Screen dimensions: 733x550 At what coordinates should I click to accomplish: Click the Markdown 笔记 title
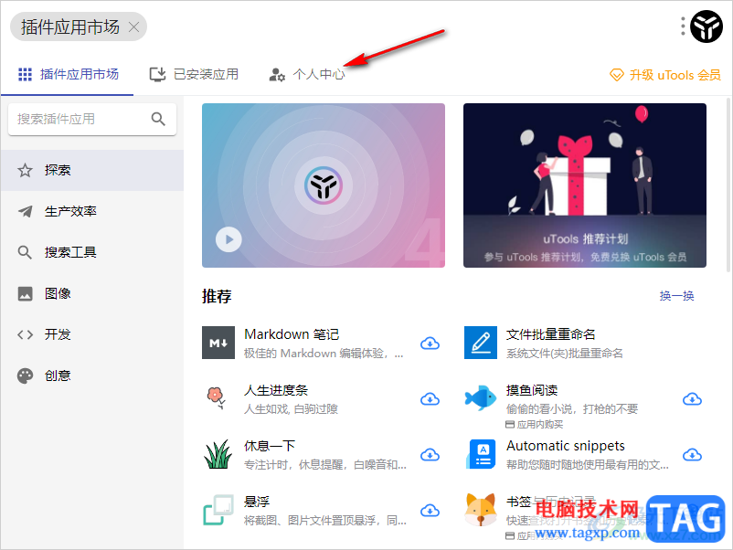[x=292, y=334]
